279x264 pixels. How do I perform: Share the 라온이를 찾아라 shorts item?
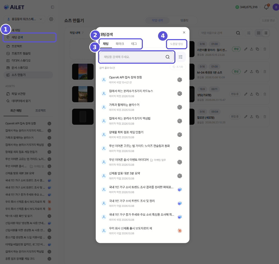(252, 49)
